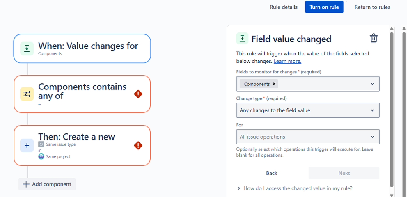Click Add component button
This screenshot has height=197, width=410.
[x=47, y=184]
